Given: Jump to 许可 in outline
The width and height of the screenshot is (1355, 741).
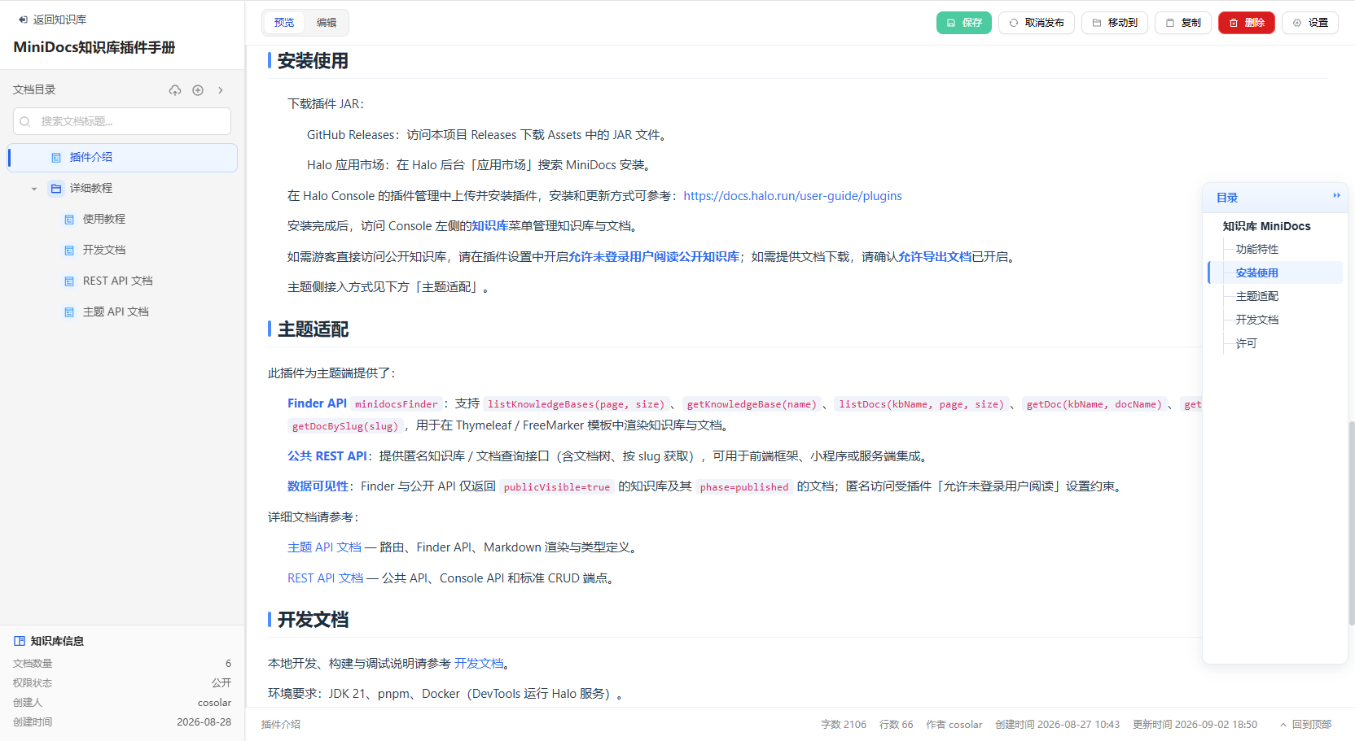Looking at the screenshot, I should pos(1246,344).
